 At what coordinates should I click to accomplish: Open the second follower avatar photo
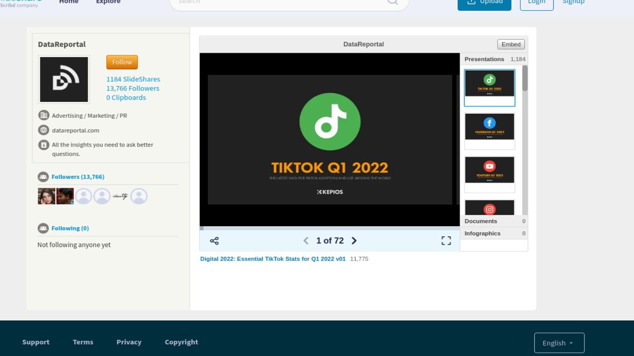coord(65,196)
